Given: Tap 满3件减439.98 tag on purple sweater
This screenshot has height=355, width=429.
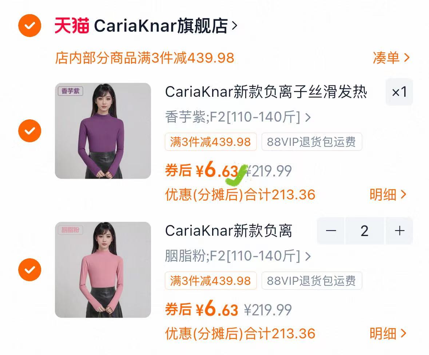Looking at the screenshot, I should pos(211,141).
